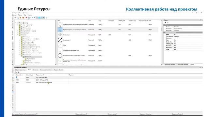
Task: Click the red X delete toolbar icon
Action: pos(26,18)
